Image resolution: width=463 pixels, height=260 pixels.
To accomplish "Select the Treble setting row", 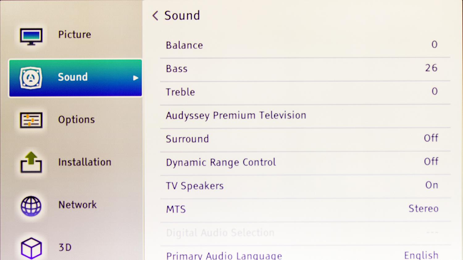I will pyautogui.click(x=305, y=92).
